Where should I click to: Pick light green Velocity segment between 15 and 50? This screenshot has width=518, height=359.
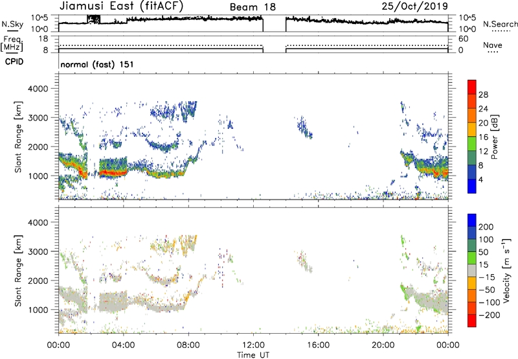[472, 258]
